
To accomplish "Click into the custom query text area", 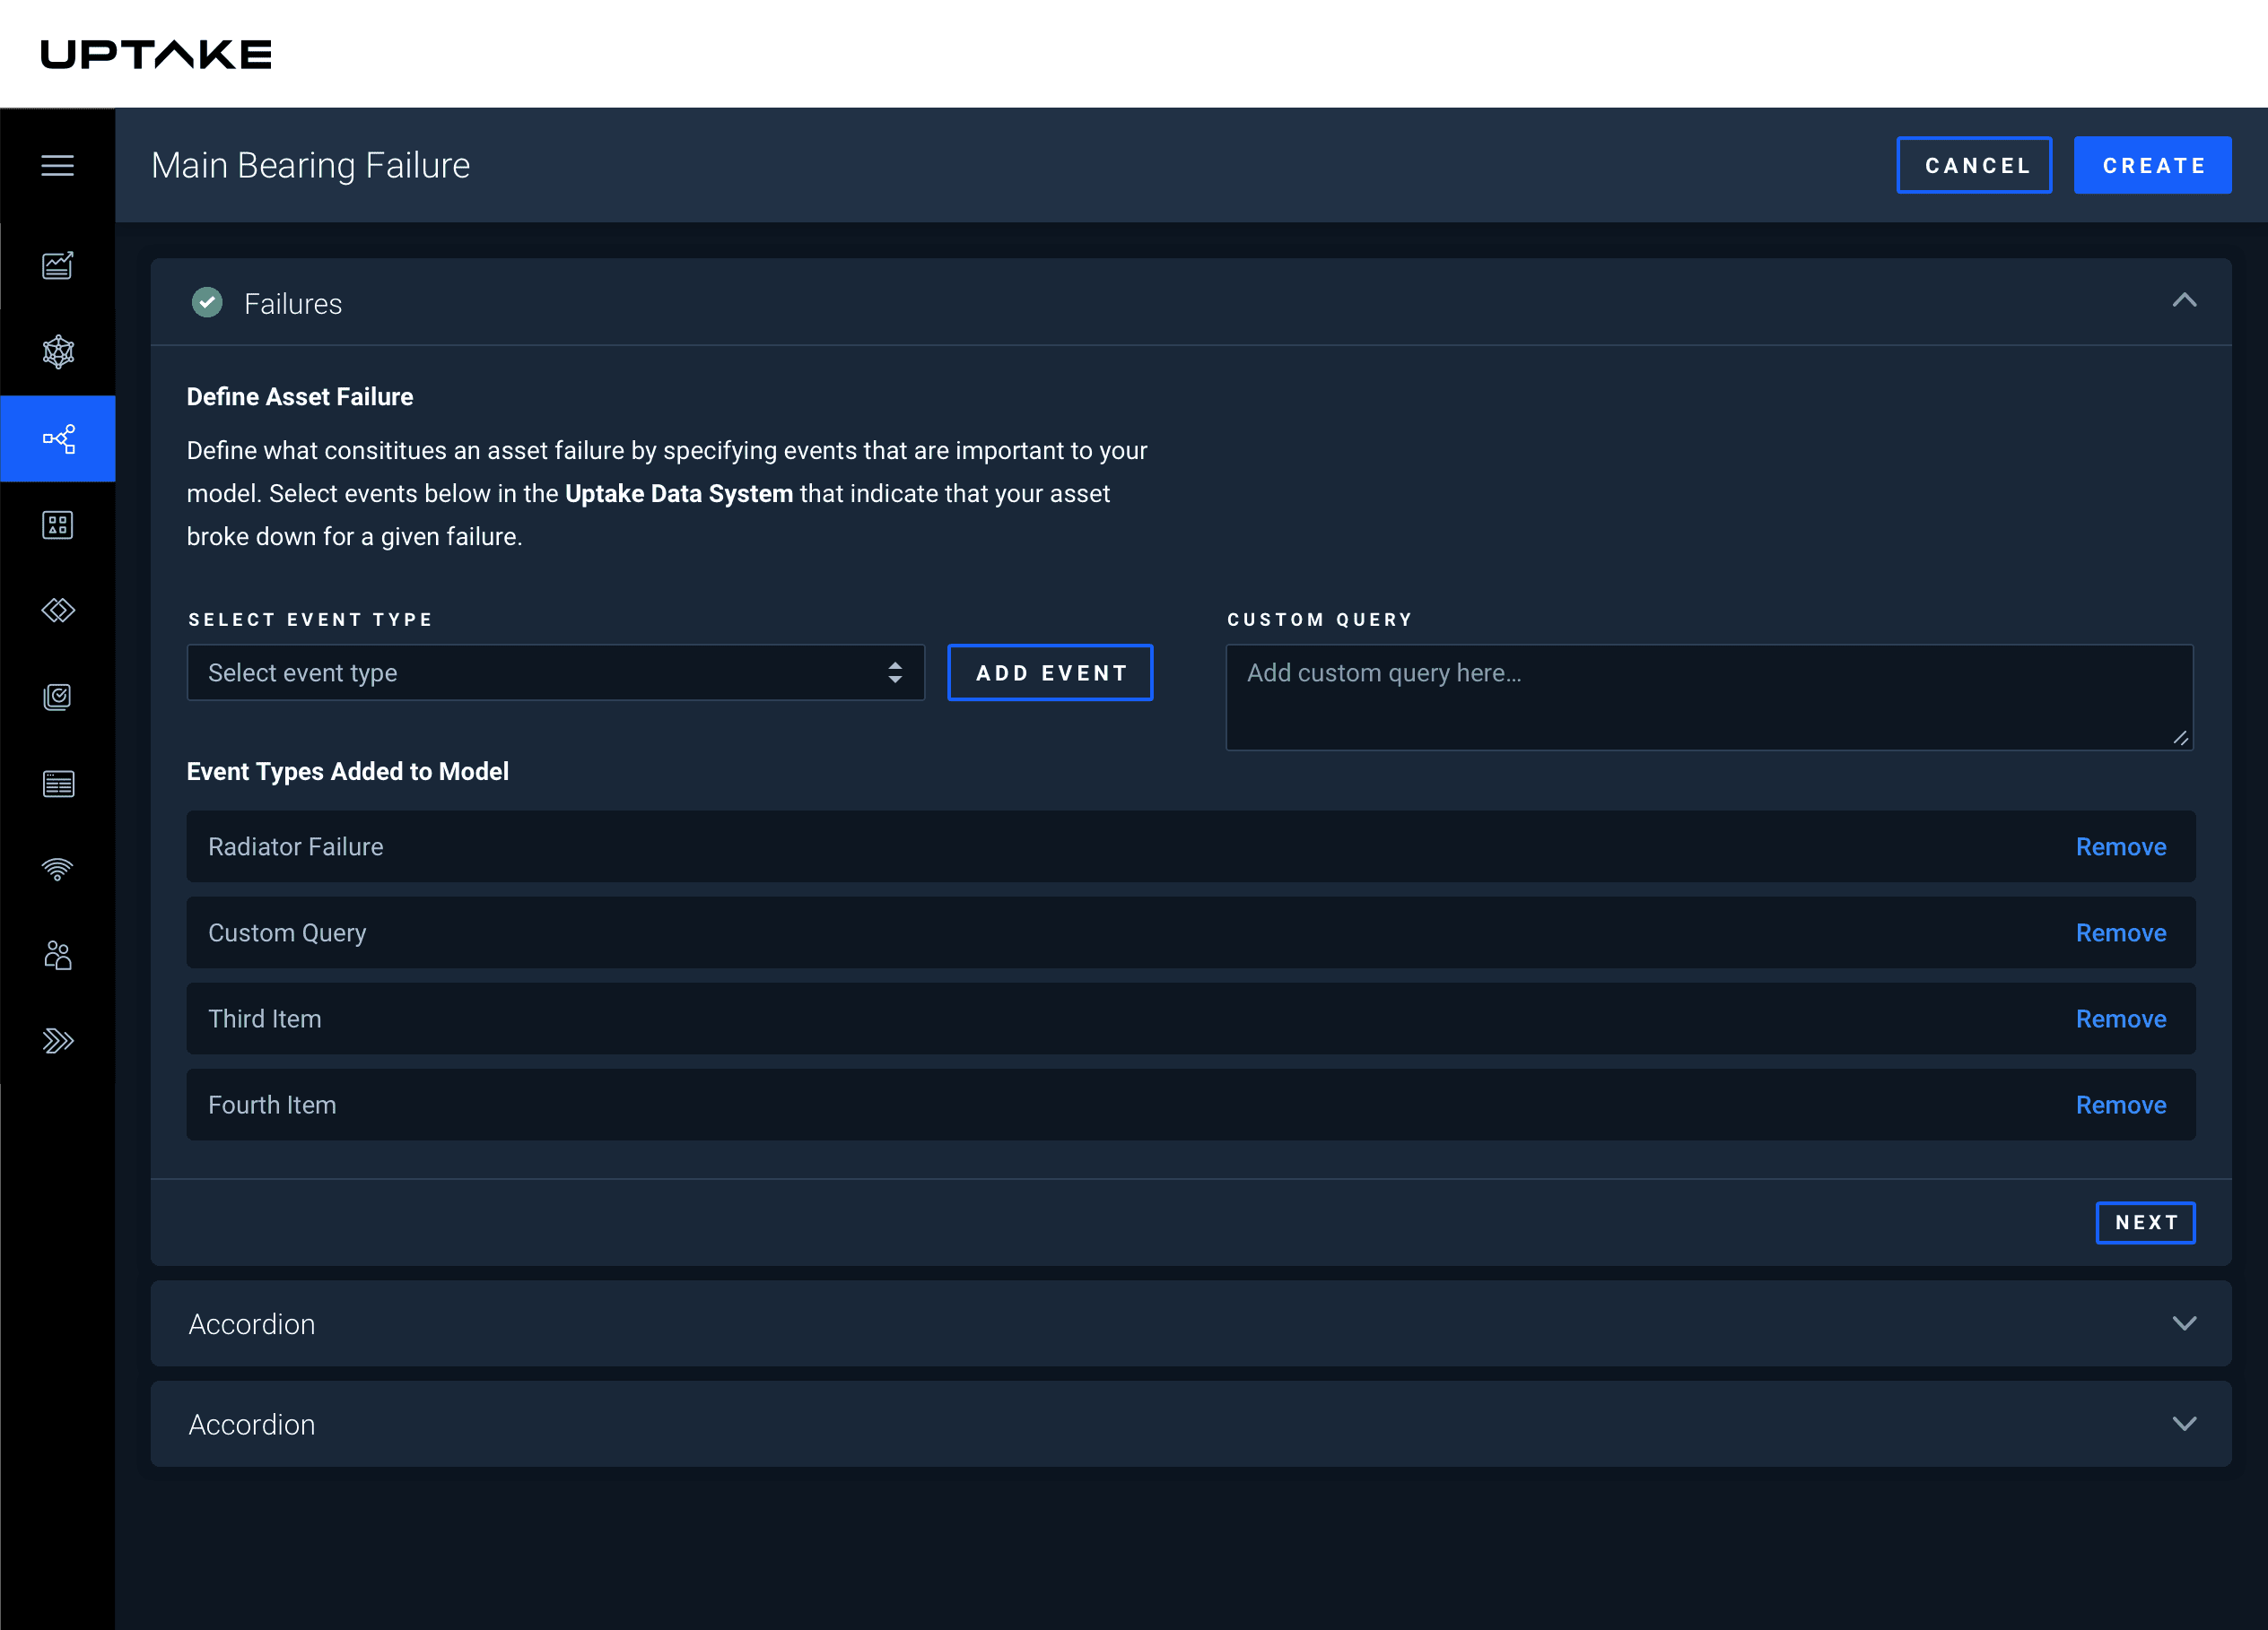I will click(1708, 697).
